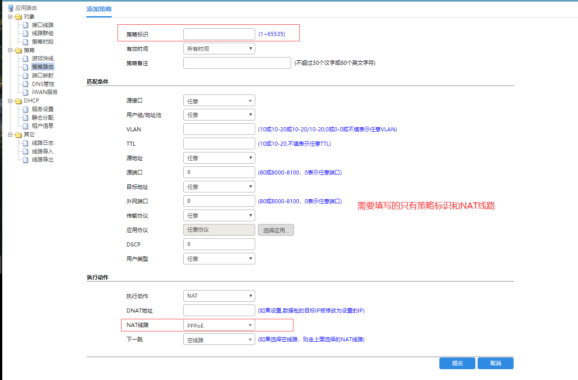578x380 pixels.
Task: Open the DNS管控 page
Action: point(43,84)
